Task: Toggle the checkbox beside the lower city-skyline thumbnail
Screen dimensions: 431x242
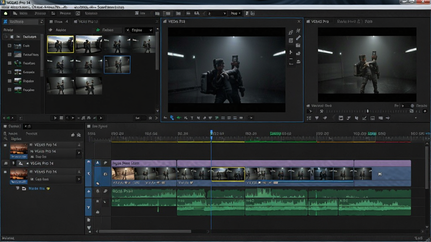Action: pos(5,172)
